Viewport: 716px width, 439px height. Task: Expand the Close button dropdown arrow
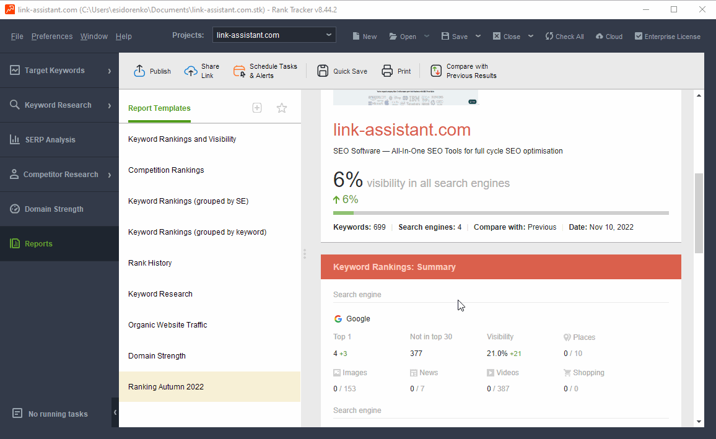coord(531,36)
